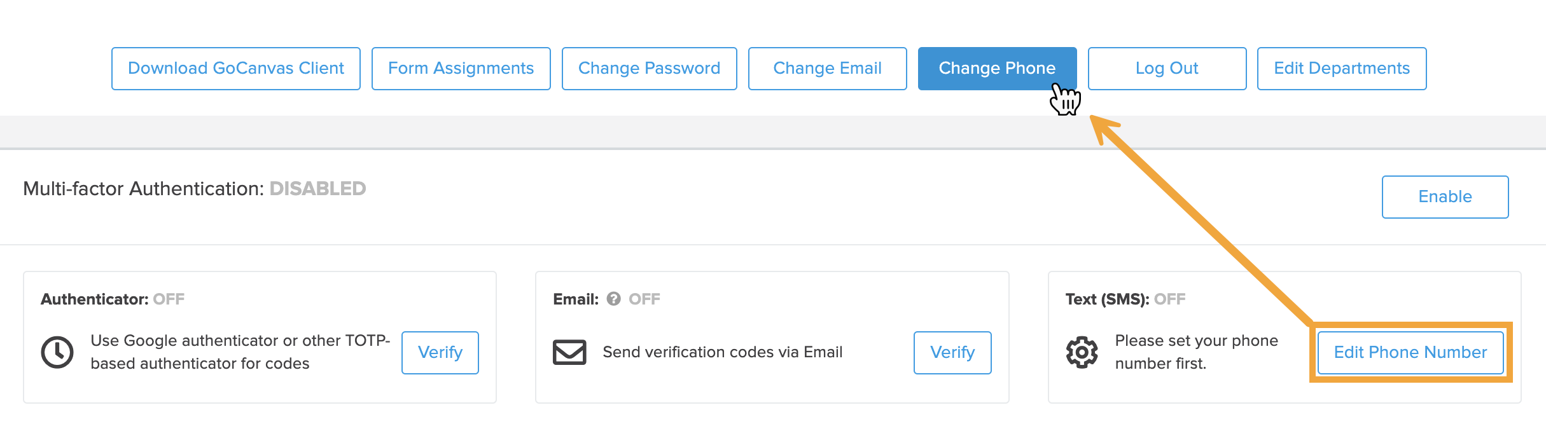Enable Multi-factor Authentication

click(x=1445, y=197)
